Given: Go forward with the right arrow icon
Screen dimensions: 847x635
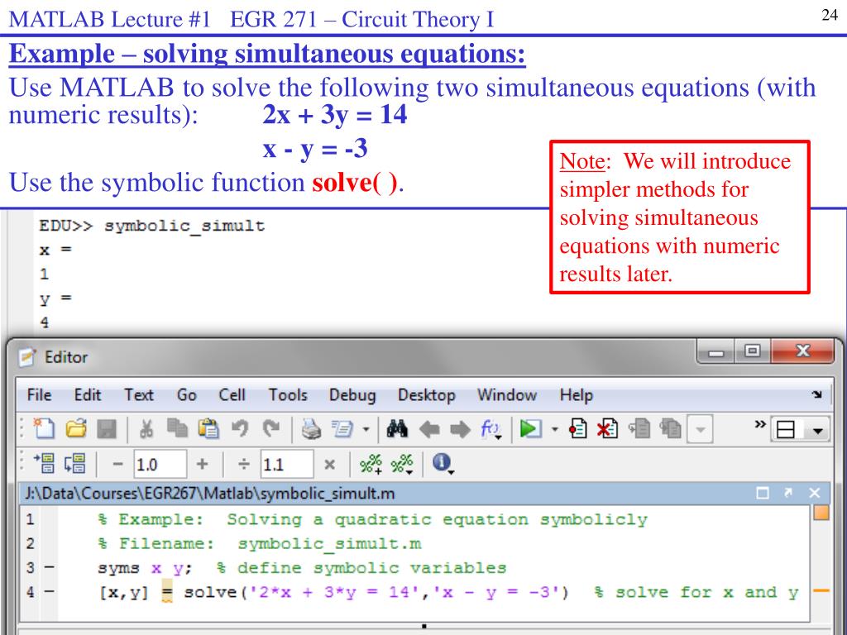Looking at the screenshot, I should [460, 429].
